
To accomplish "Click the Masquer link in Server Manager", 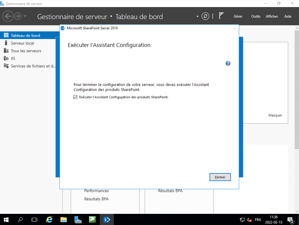I will pos(275,115).
